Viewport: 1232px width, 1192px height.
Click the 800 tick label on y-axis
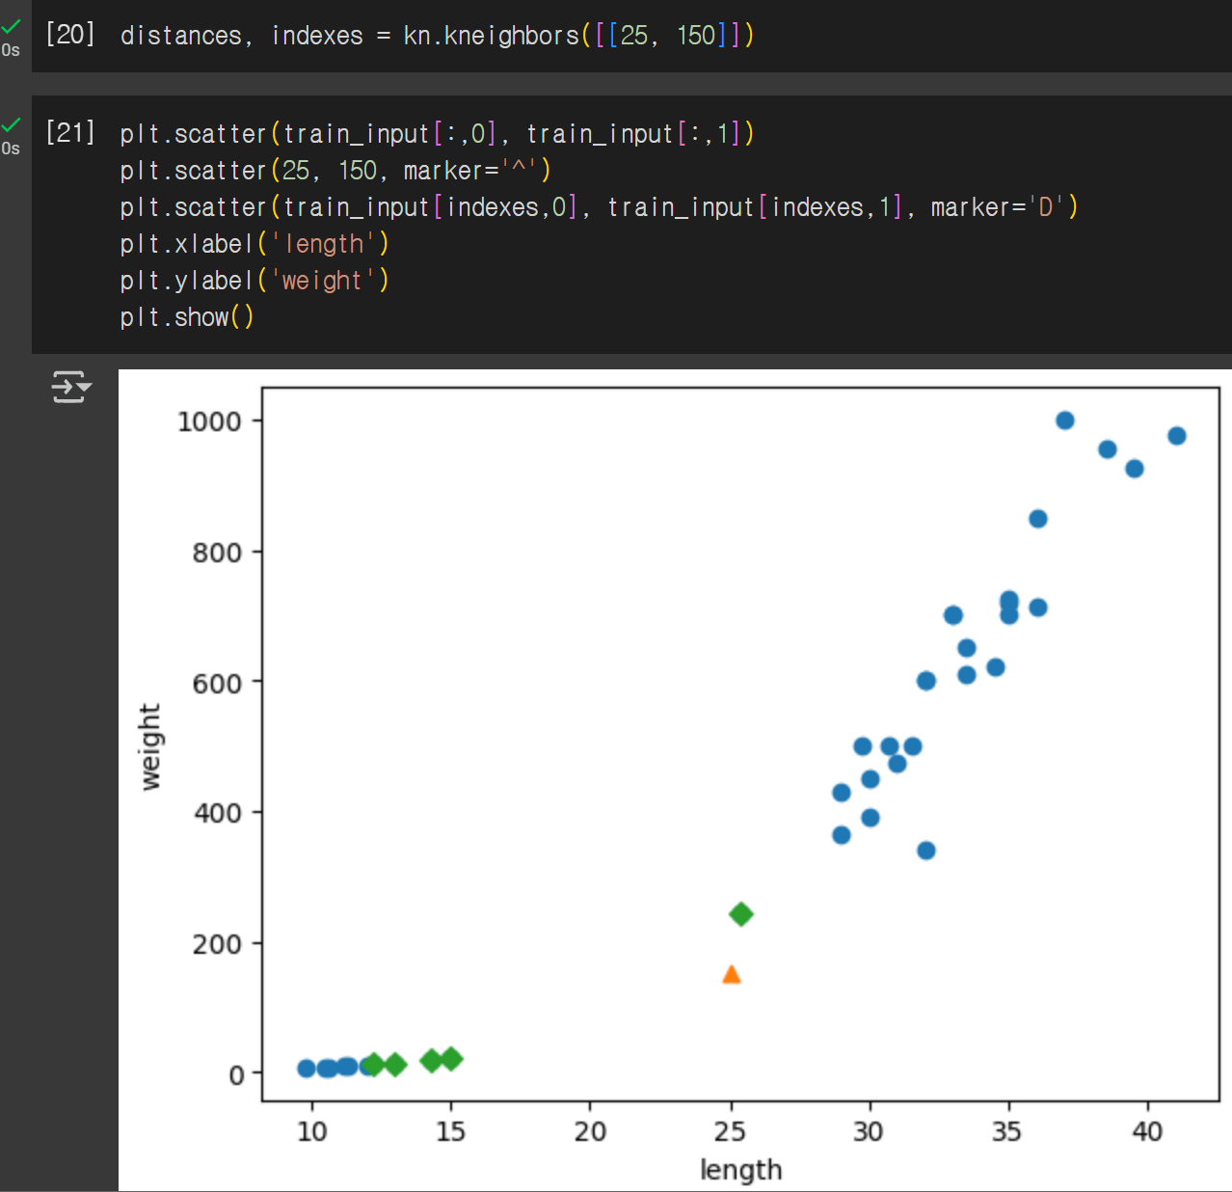coord(217,553)
